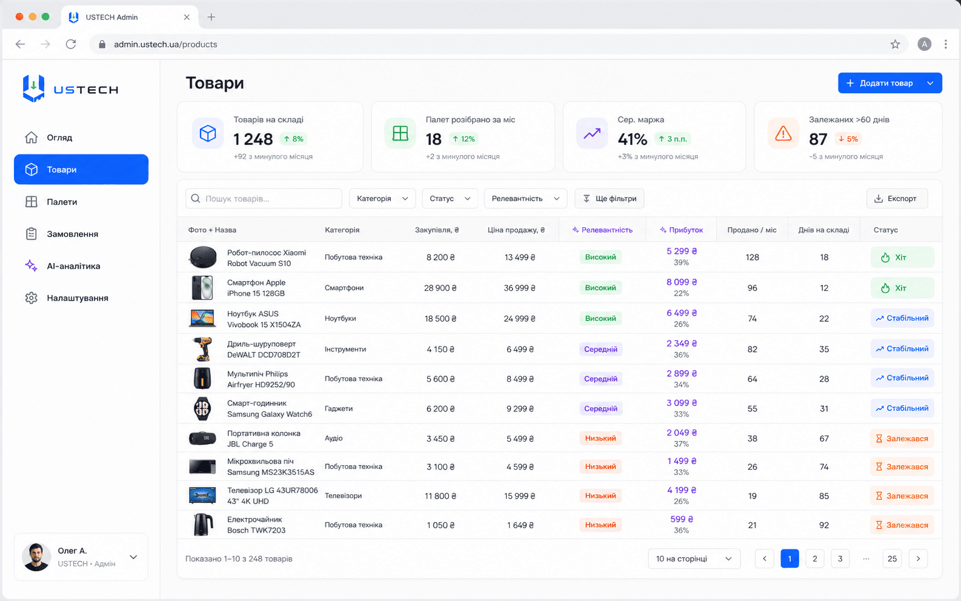Click the Днів на складі column header
Viewport: 961px width, 601px height.
(823, 230)
